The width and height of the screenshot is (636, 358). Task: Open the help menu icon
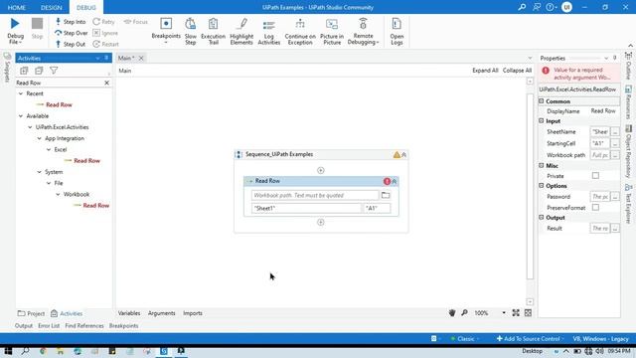click(551, 7)
